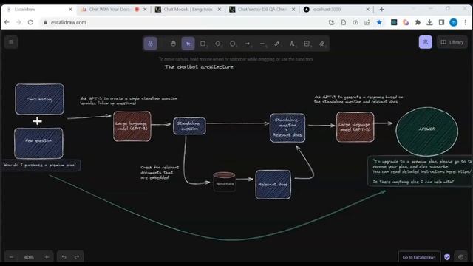The image size is (473, 266).
Task: Select the Vectorstore cylinder shape
Action: 225,182
